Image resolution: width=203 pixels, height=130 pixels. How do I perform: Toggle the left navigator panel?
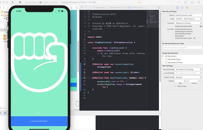pyautogui.click(x=186, y=2)
